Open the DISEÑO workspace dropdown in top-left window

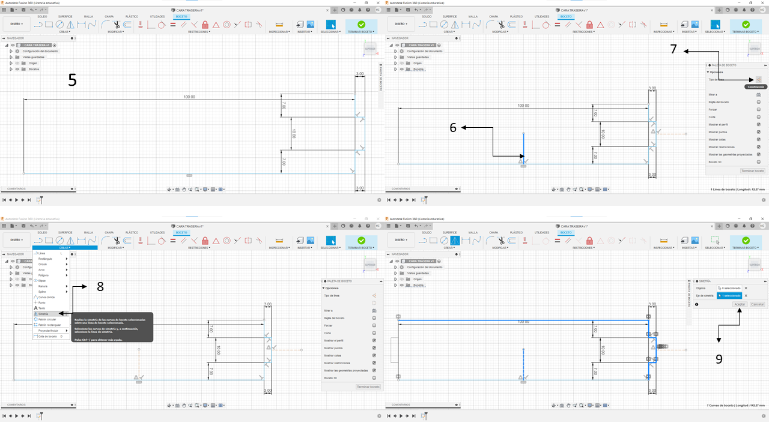pyautogui.click(x=16, y=25)
